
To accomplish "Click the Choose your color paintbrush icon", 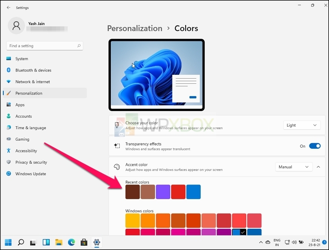I will [x=117, y=125].
